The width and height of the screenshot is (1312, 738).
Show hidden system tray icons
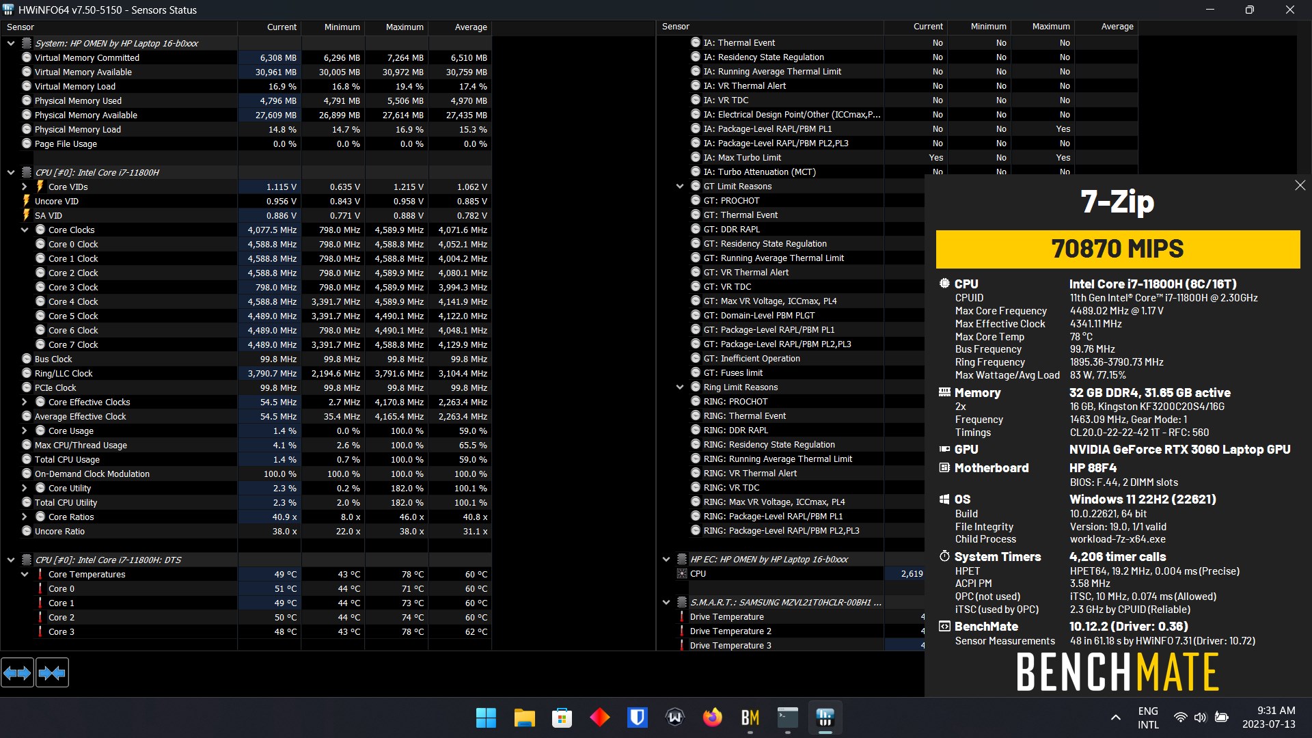(1115, 717)
